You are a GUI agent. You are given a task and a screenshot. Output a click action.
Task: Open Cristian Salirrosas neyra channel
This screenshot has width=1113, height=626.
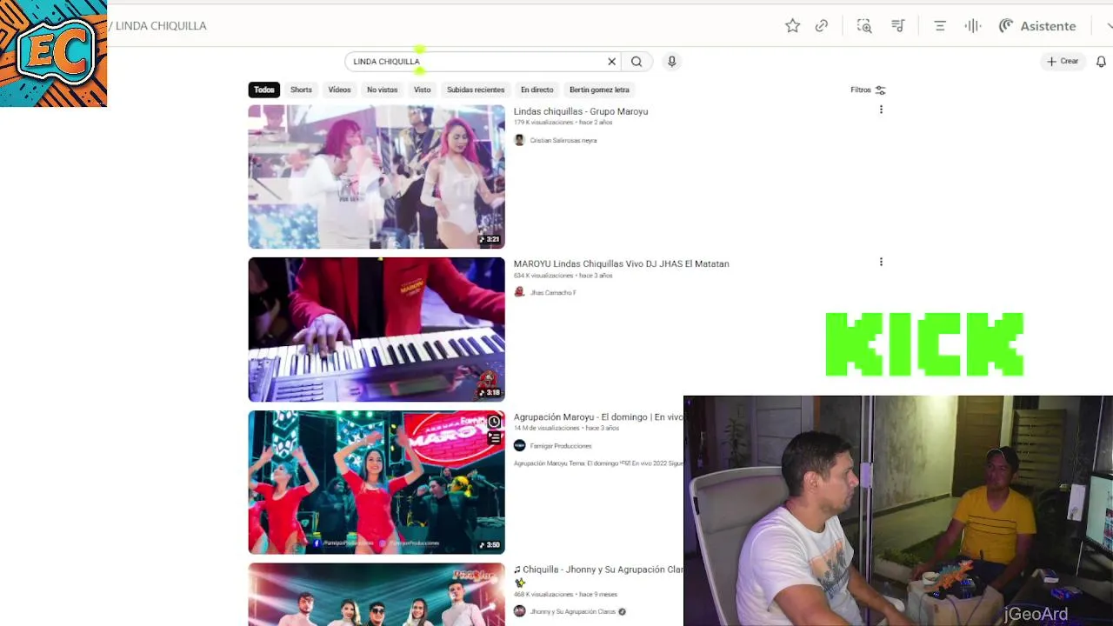tap(563, 140)
